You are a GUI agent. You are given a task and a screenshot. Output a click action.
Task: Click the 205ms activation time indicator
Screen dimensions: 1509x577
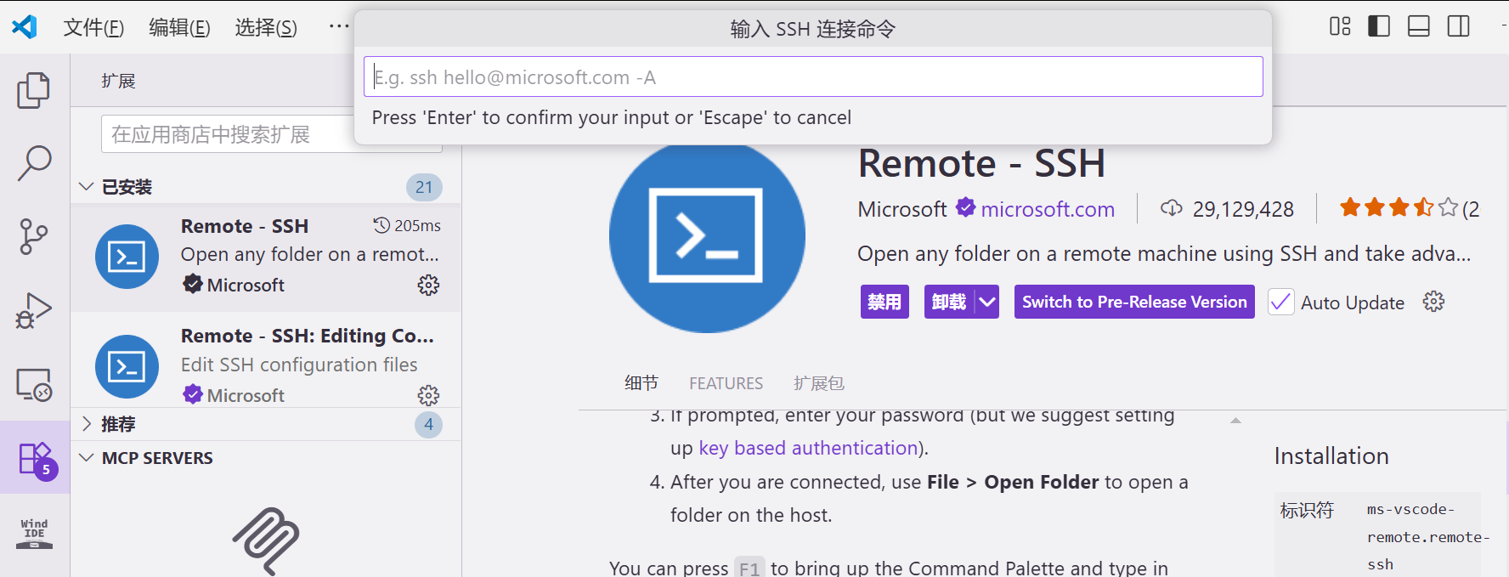coord(407,225)
